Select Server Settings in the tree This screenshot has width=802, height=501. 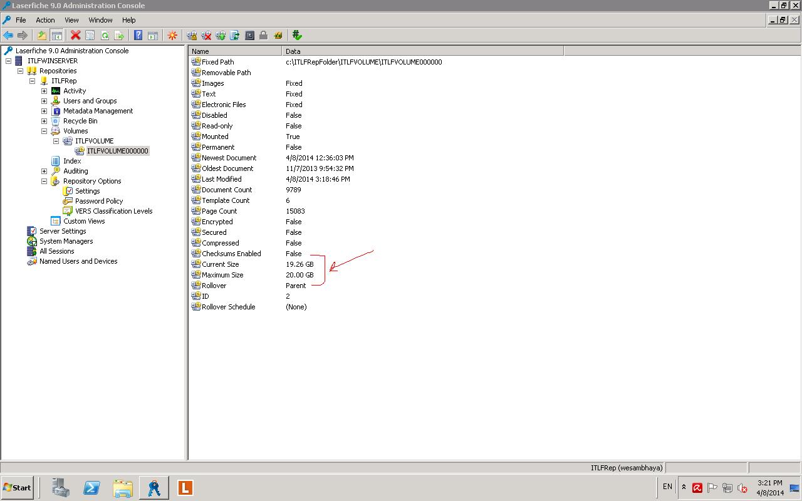[x=63, y=231]
